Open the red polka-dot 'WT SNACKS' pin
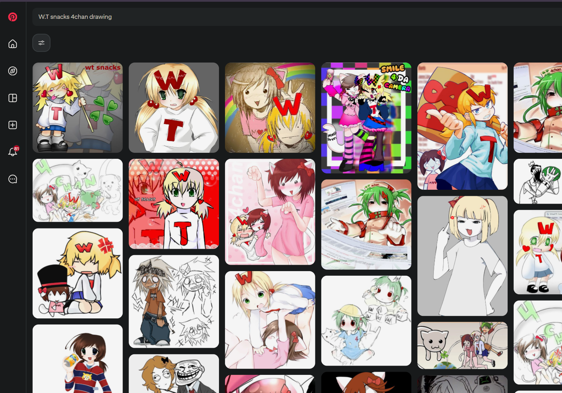The image size is (562, 393). pyautogui.click(x=173, y=204)
